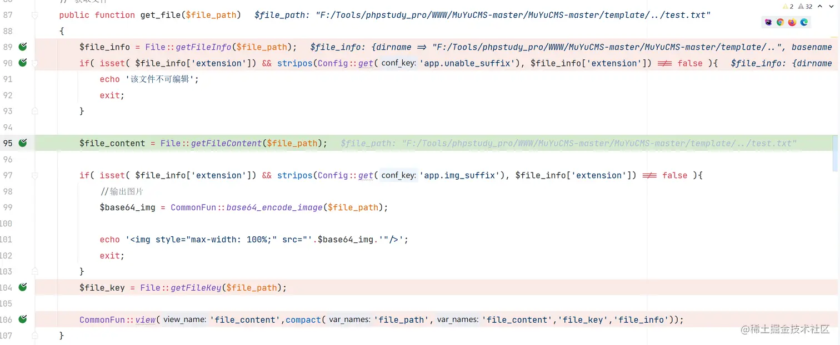Click the weak warnings indicator showing 32
The width and height of the screenshot is (840, 345).
[x=806, y=7]
